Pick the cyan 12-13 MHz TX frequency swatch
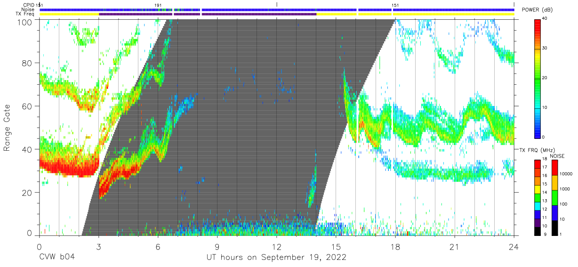The width and height of the screenshot is (578, 267). (x=538, y=206)
